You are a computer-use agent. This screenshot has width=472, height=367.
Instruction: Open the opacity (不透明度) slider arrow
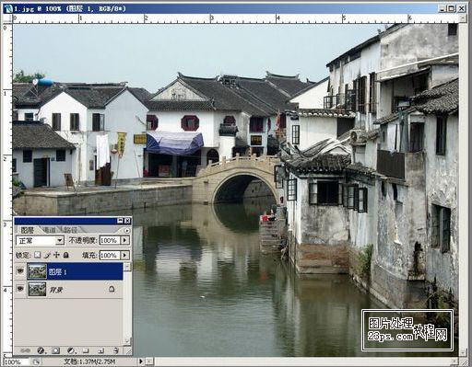click(124, 240)
